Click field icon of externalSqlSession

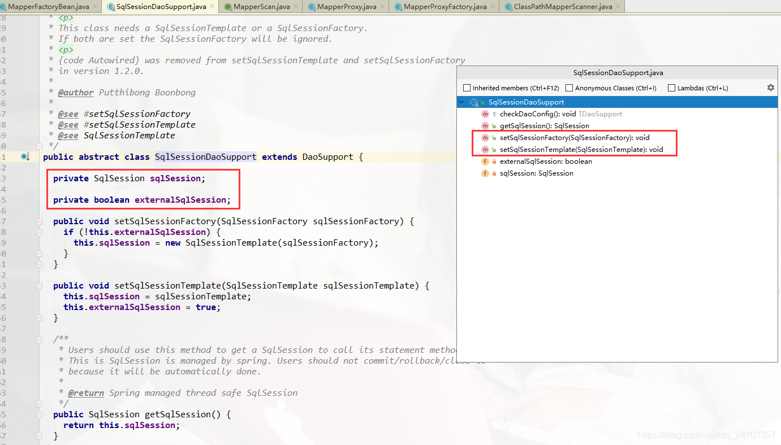coord(485,162)
